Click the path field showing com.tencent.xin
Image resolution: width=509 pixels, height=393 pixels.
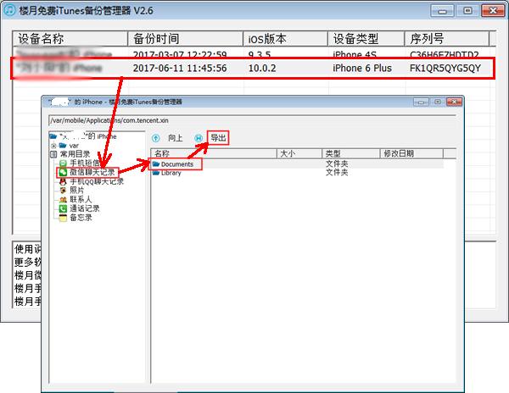coord(252,120)
